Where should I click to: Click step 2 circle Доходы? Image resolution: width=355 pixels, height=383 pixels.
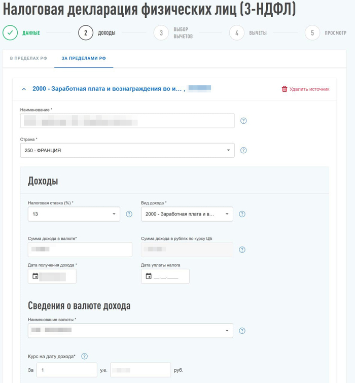click(86, 33)
